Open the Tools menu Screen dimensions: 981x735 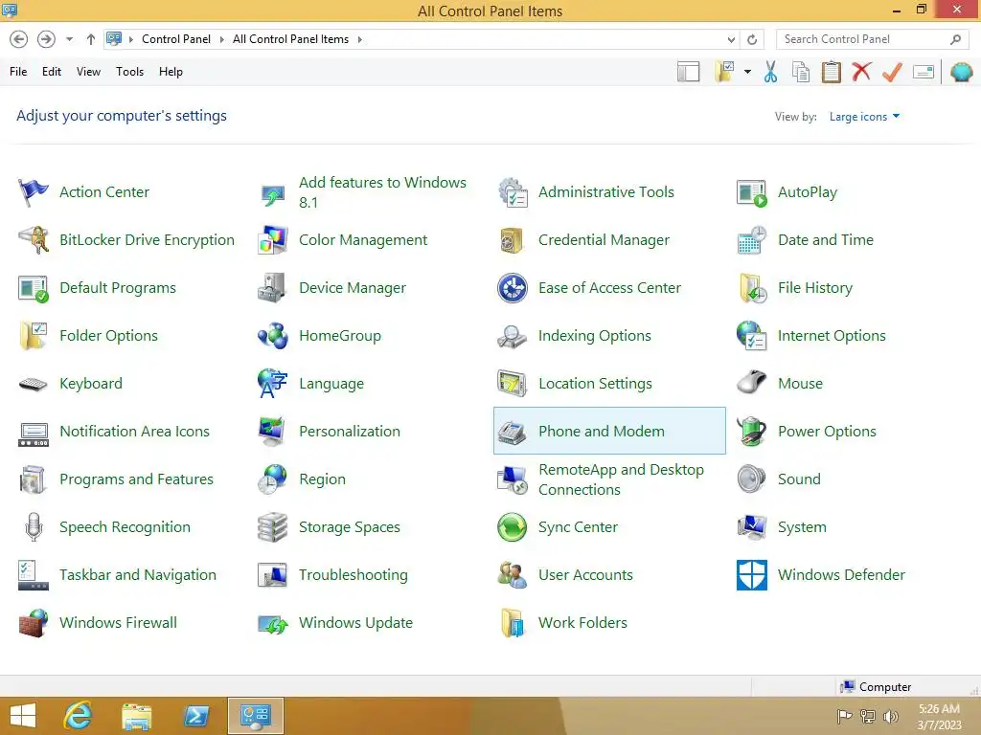(x=129, y=72)
